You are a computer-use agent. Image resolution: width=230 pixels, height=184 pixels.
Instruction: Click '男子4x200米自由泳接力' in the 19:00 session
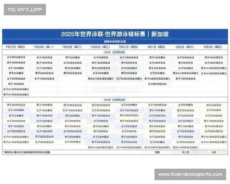coord(158,147)
